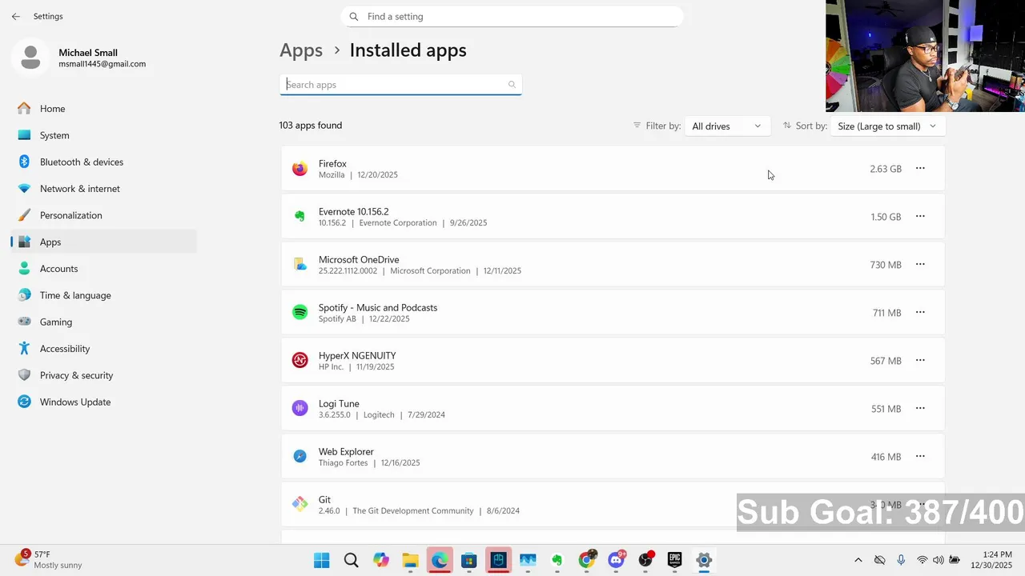Open Microsoft OneDrive three-dot menu
Image resolution: width=1025 pixels, height=576 pixels.
point(920,264)
